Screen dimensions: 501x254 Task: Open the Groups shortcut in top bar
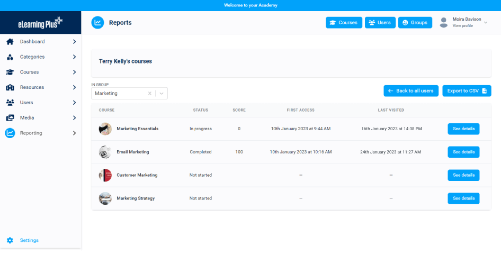click(415, 22)
